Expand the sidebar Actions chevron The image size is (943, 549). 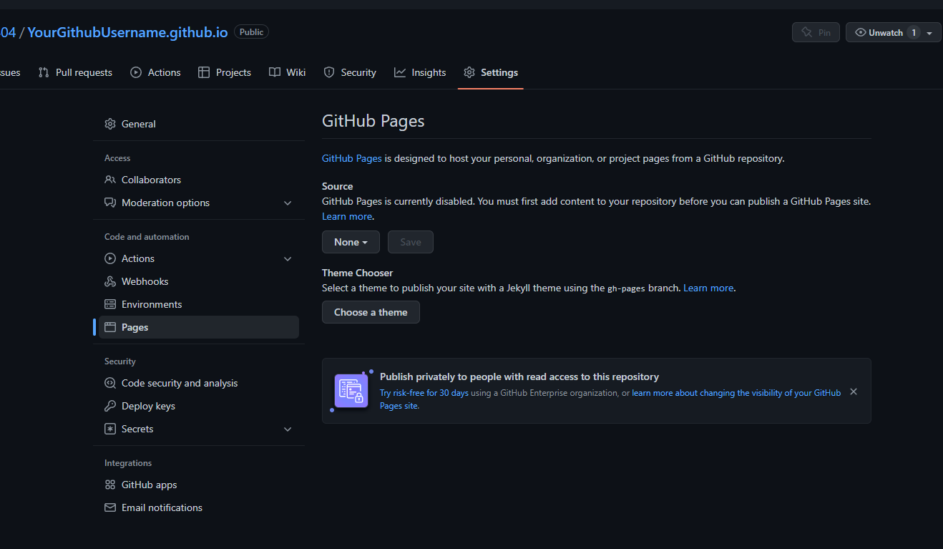point(288,258)
